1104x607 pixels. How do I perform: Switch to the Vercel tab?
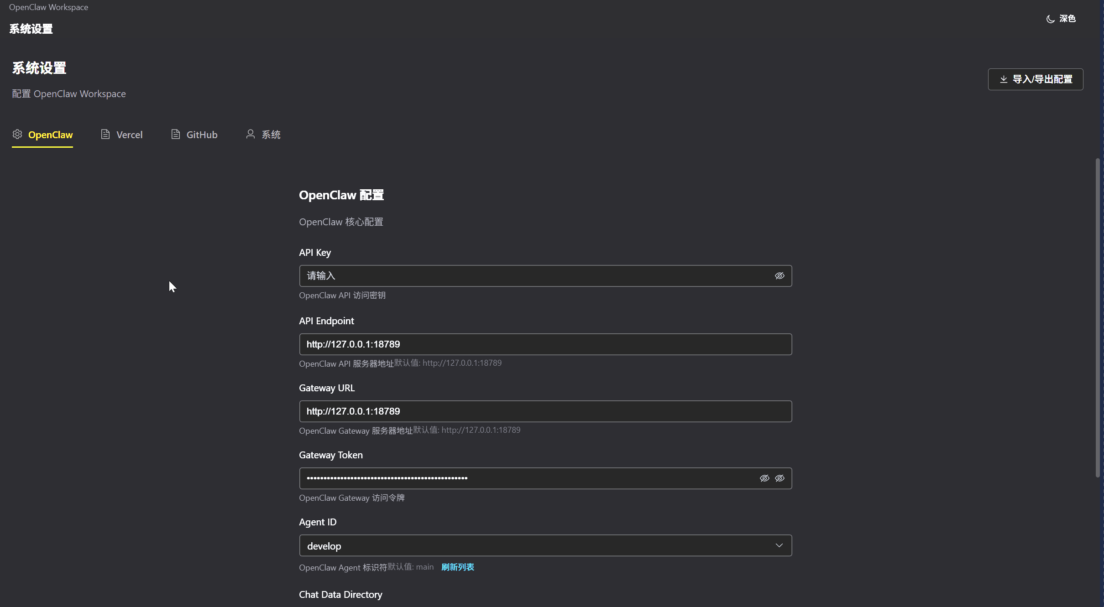pyautogui.click(x=121, y=135)
